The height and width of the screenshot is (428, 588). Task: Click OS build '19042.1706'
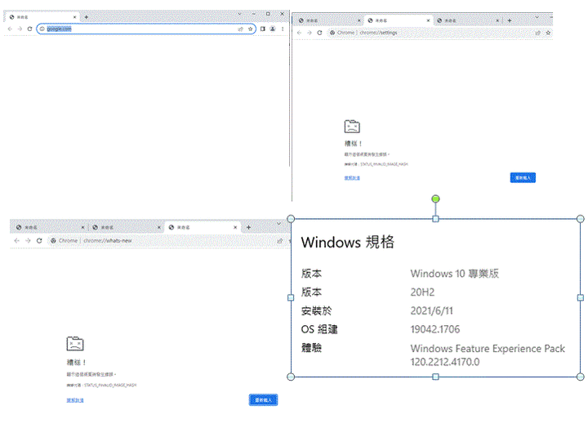435,329
